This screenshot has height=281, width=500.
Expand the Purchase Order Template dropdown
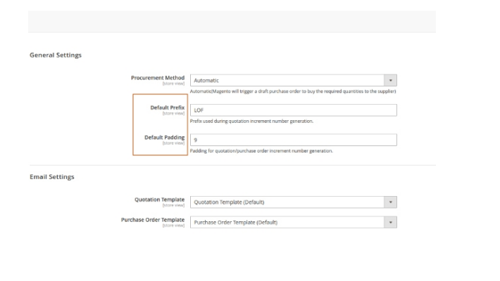click(x=287, y=223)
